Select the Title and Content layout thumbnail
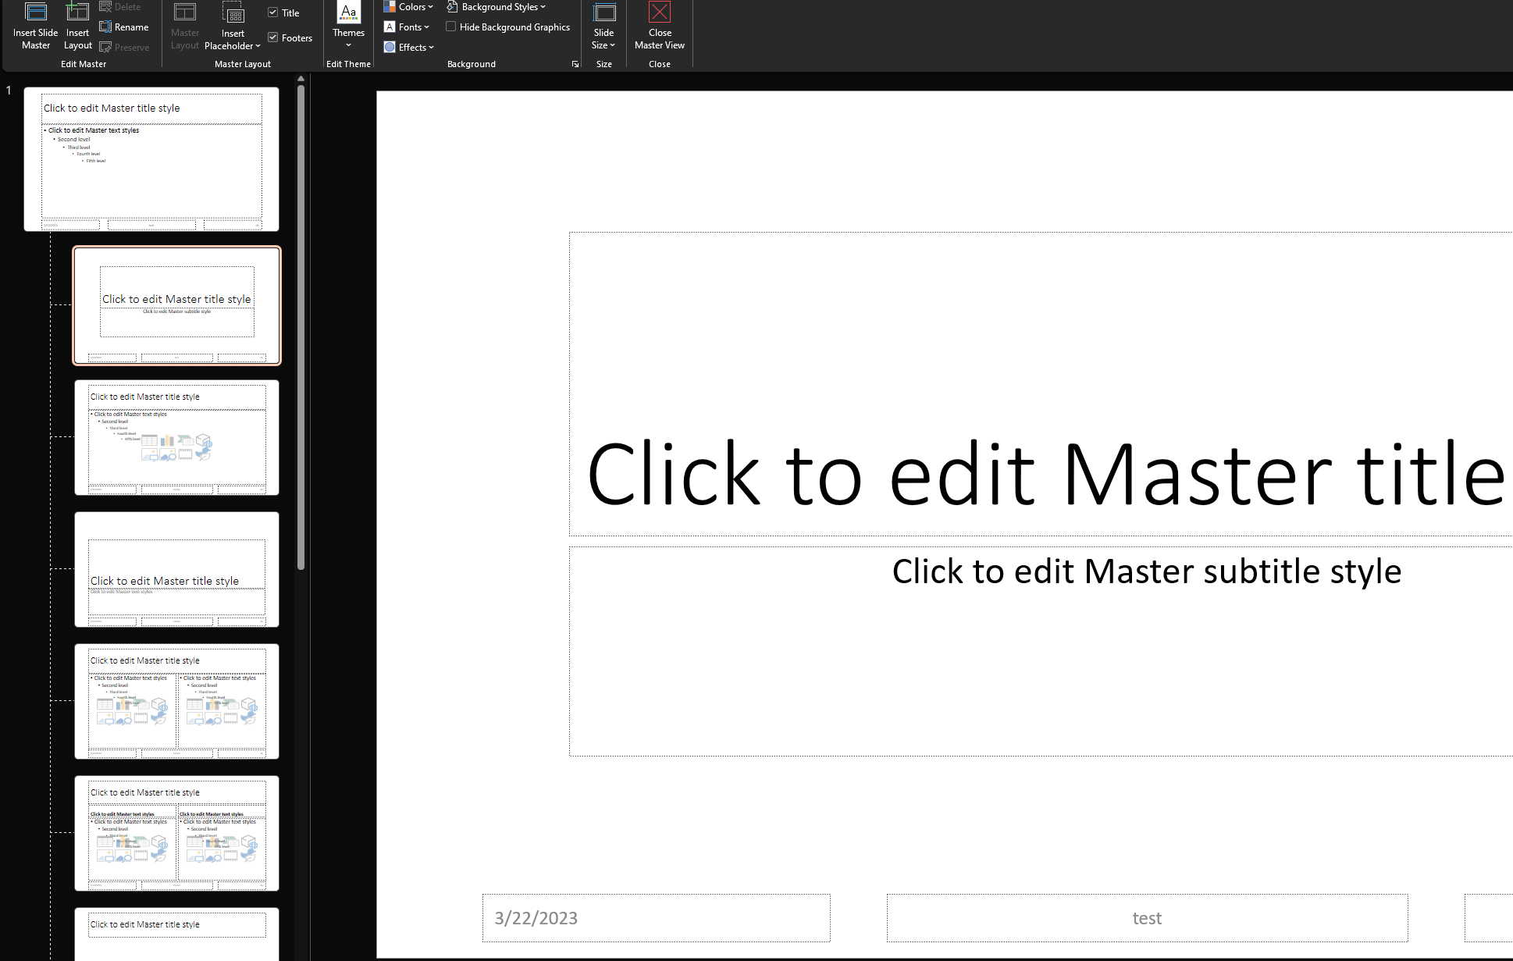The height and width of the screenshot is (961, 1513). click(x=177, y=438)
